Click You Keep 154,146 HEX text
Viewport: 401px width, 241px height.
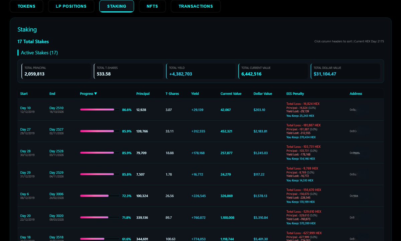click(301, 159)
